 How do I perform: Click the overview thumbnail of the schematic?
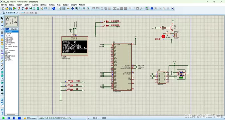tap(11, 21)
